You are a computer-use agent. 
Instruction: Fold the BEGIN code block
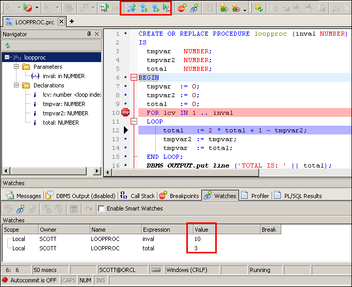point(134,78)
